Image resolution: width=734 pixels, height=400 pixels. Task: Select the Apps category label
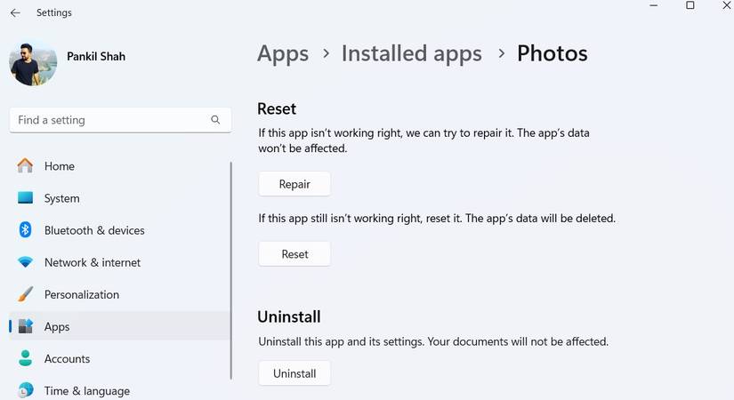[57, 327]
